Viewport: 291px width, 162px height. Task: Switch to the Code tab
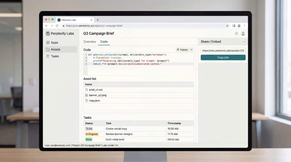point(104,42)
